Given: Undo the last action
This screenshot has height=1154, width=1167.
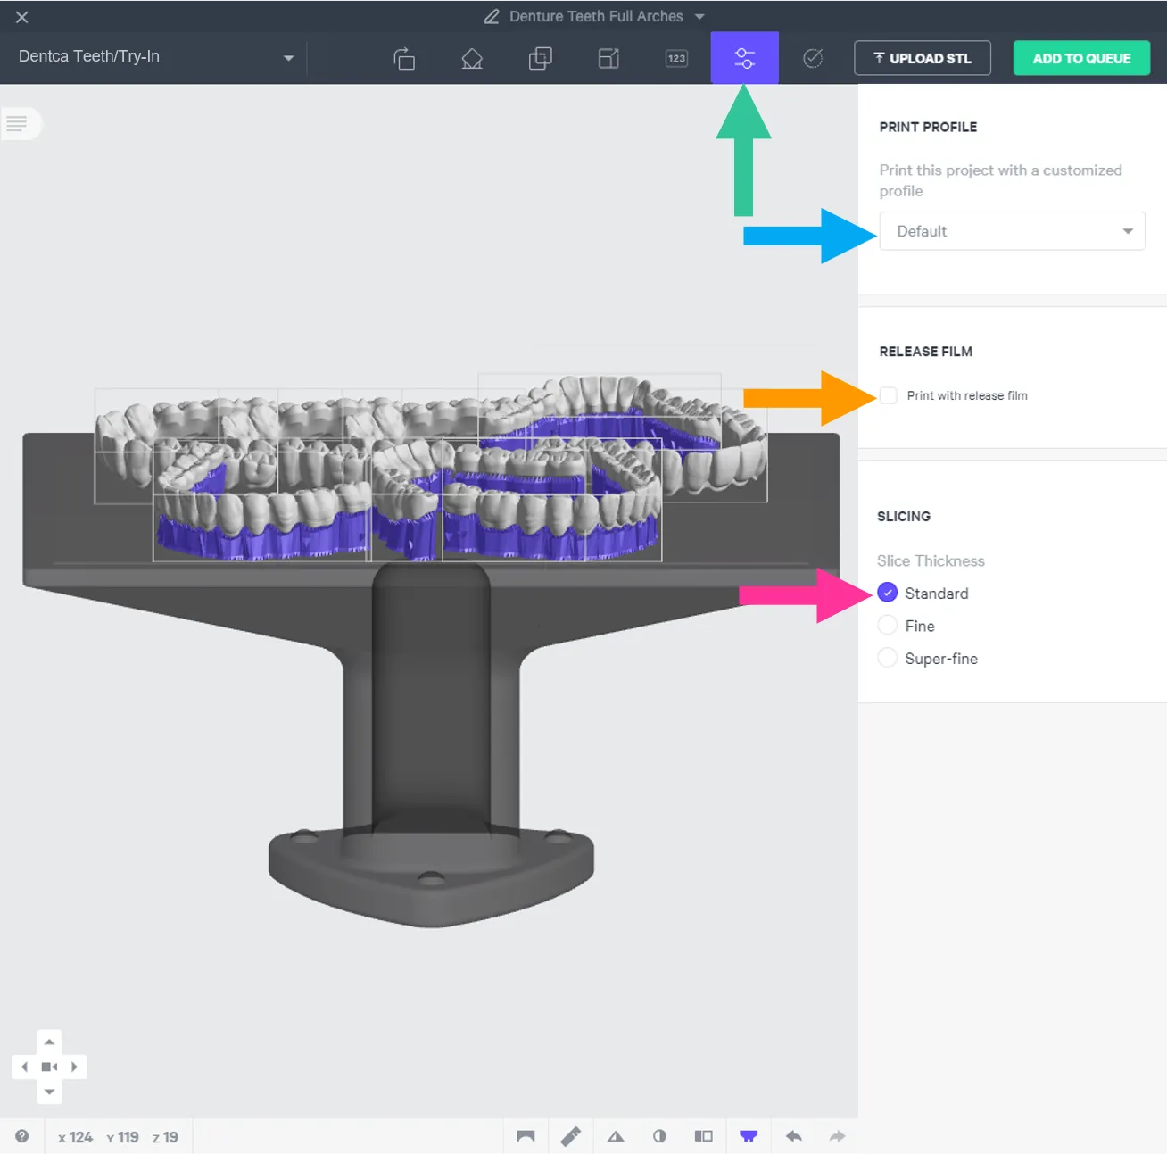Looking at the screenshot, I should (793, 1136).
